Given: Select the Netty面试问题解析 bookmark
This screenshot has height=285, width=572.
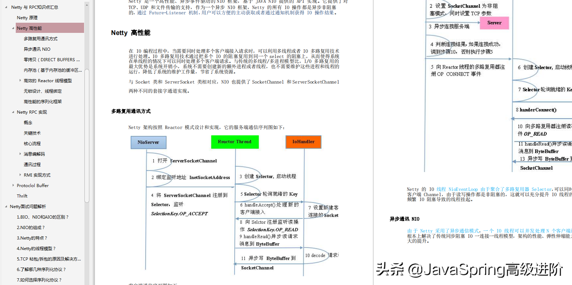Looking at the screenshot, I should (x=28, y=206).
